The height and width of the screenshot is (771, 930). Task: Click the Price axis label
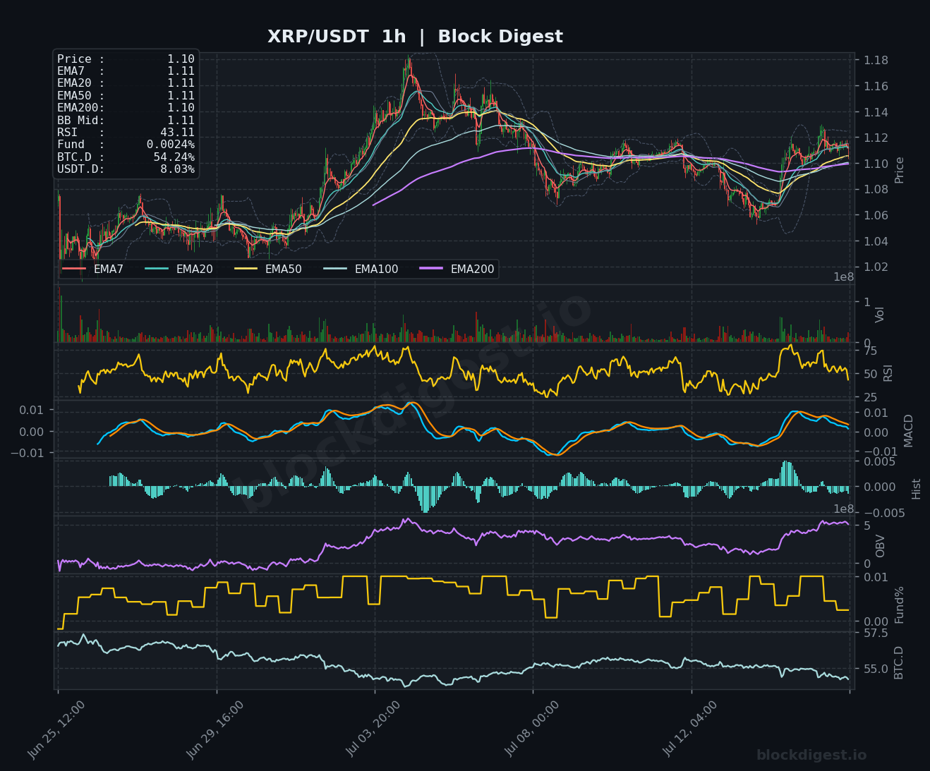(x=900, y=170)
